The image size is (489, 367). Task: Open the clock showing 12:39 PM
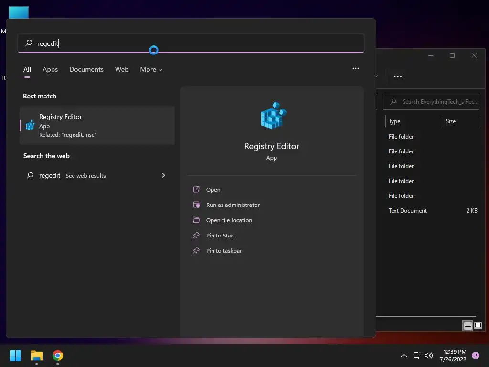pos(453,356)
